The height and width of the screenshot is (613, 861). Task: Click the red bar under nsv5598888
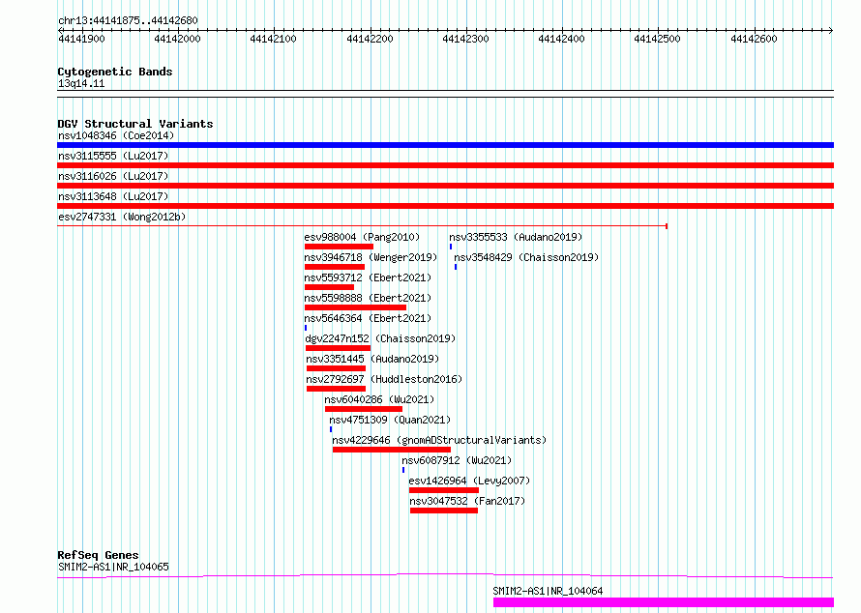click(x=355, y=307)
